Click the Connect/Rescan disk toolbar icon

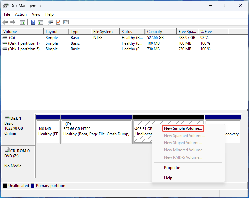tap(51, 22)
